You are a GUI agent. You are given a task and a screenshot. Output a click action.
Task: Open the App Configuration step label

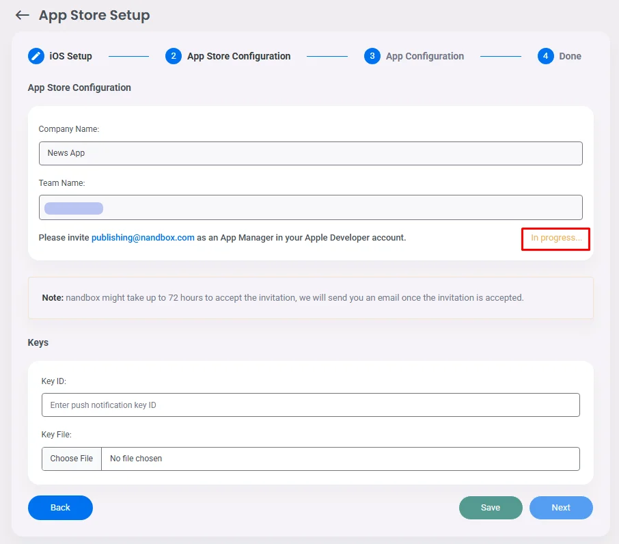pos(424,56)
